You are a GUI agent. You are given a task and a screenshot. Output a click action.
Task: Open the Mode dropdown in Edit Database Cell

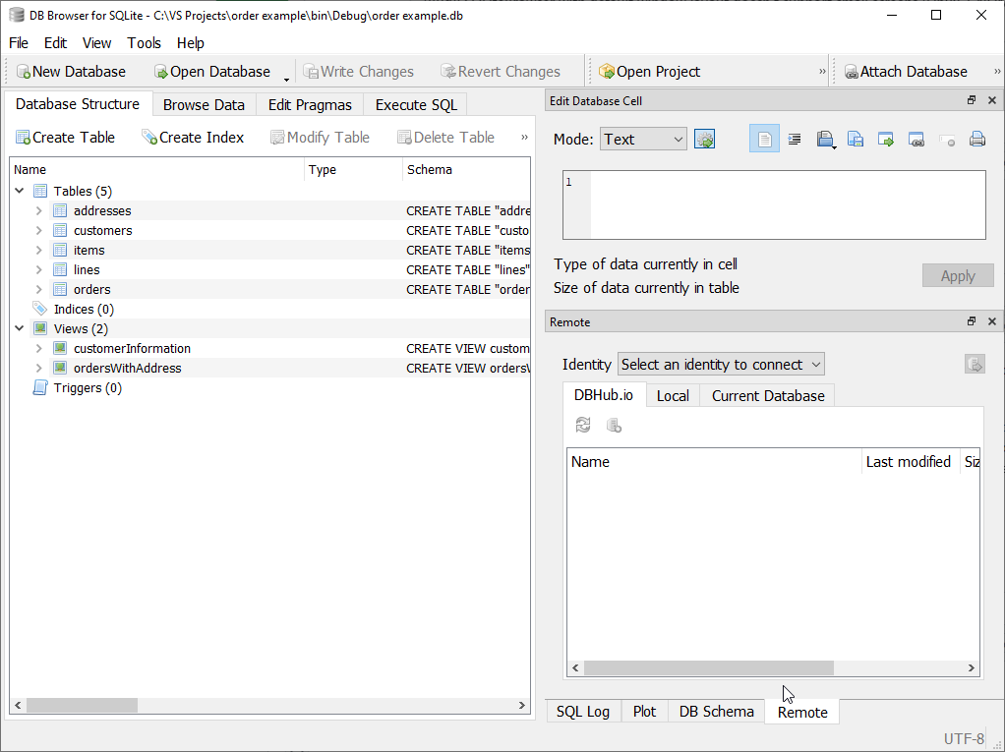(x=642, y=139)
